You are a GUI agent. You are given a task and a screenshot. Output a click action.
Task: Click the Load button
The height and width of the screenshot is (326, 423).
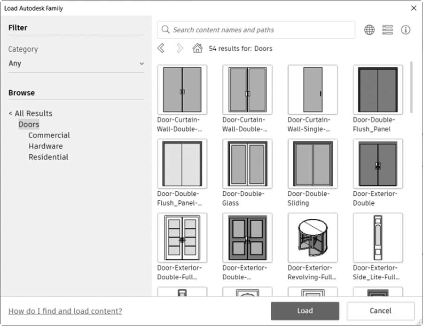pyautogui.click(x=305, y=311)
